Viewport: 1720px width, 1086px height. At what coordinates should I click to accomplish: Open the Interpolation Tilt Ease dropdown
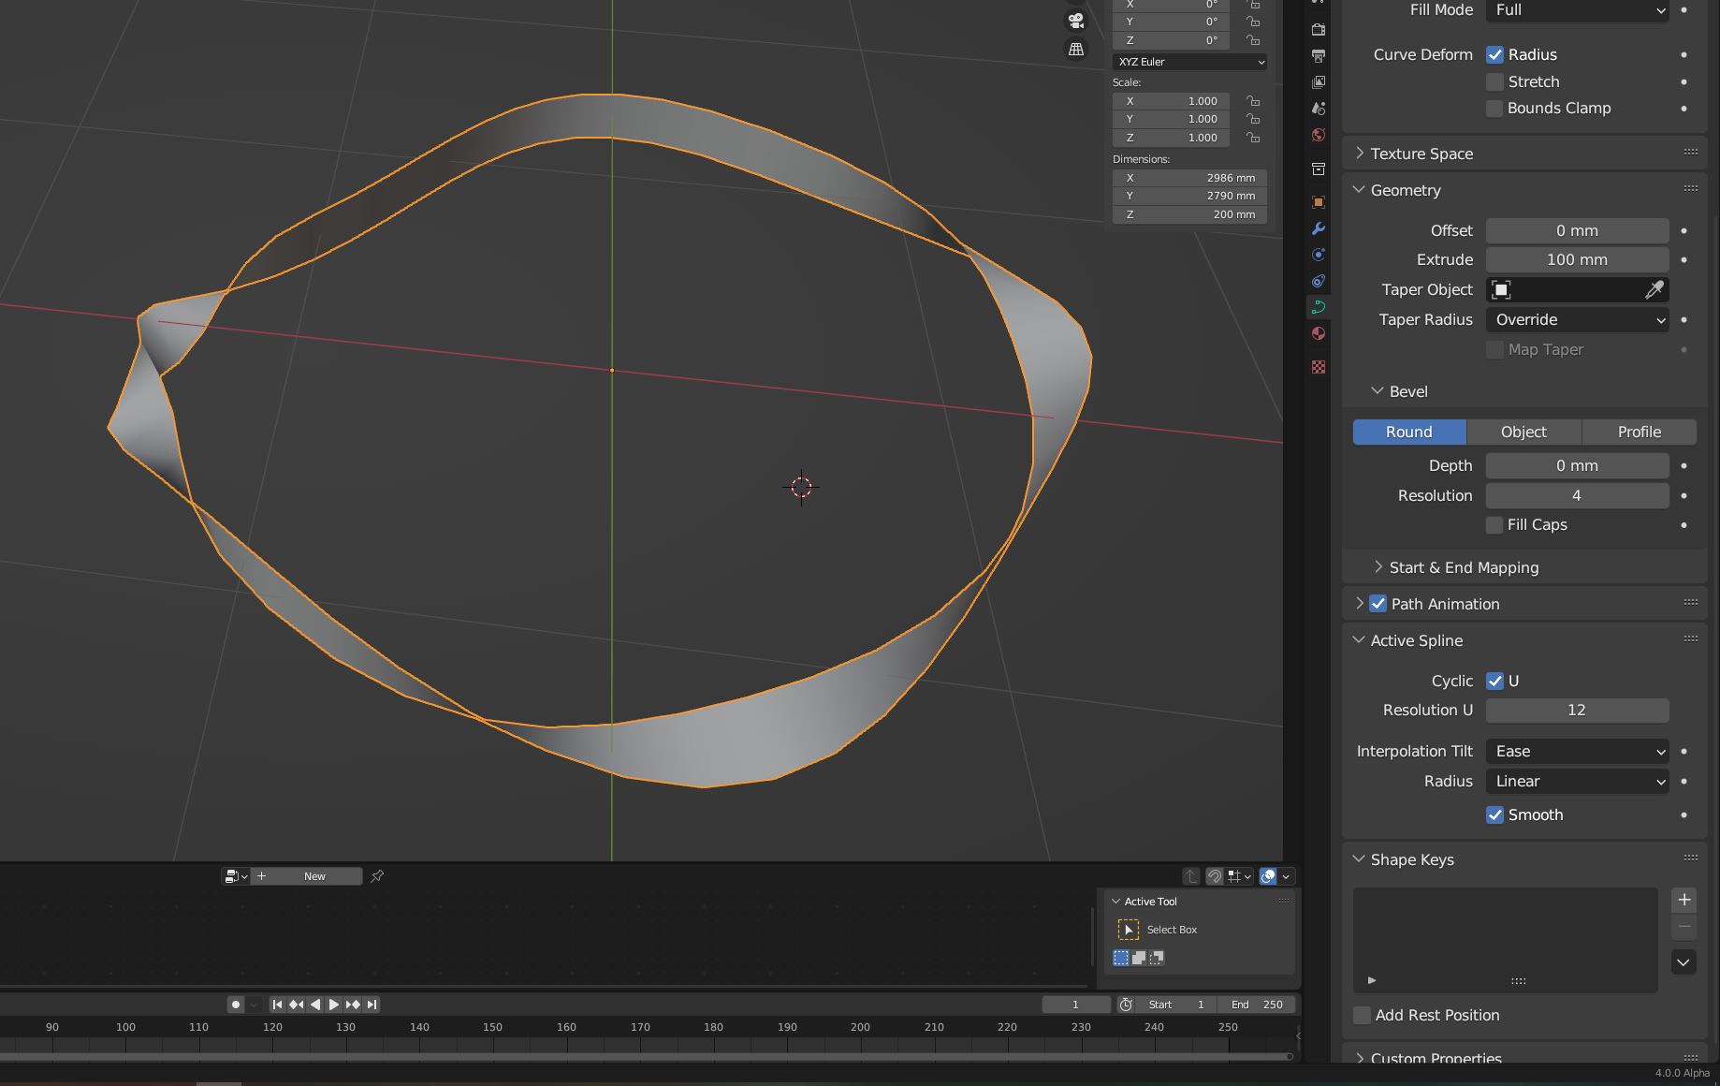click(x=1578, y=752)
